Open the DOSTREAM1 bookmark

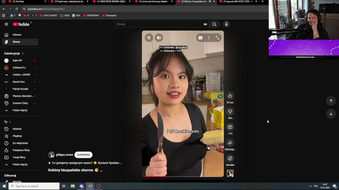[91, 16]
